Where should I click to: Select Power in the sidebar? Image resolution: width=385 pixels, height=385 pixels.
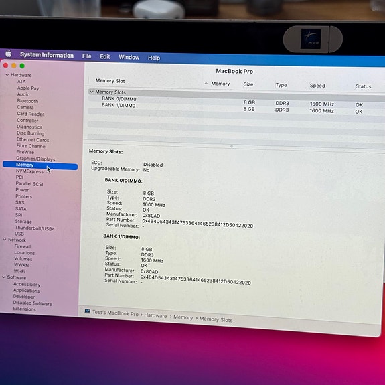[22, 190]
